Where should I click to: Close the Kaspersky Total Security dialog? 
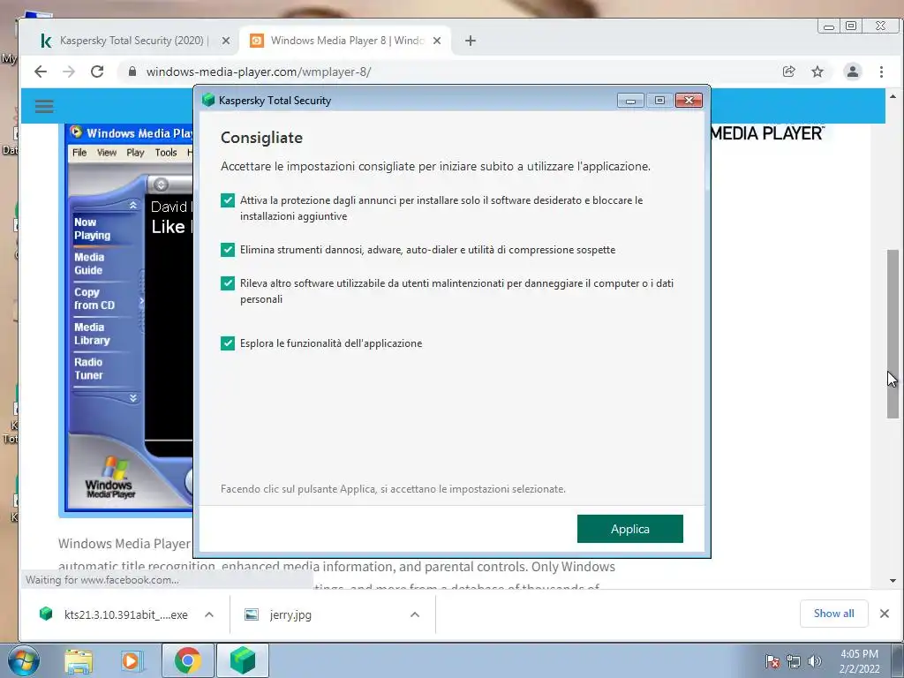tap(689, 101)
